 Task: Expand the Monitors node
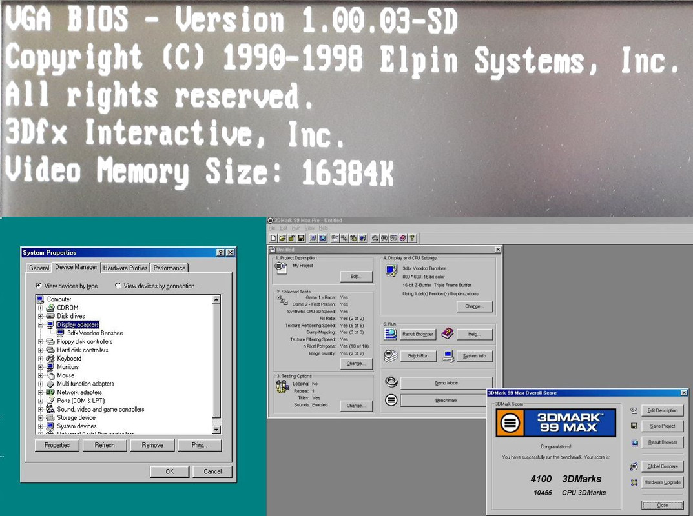[40, 367]
